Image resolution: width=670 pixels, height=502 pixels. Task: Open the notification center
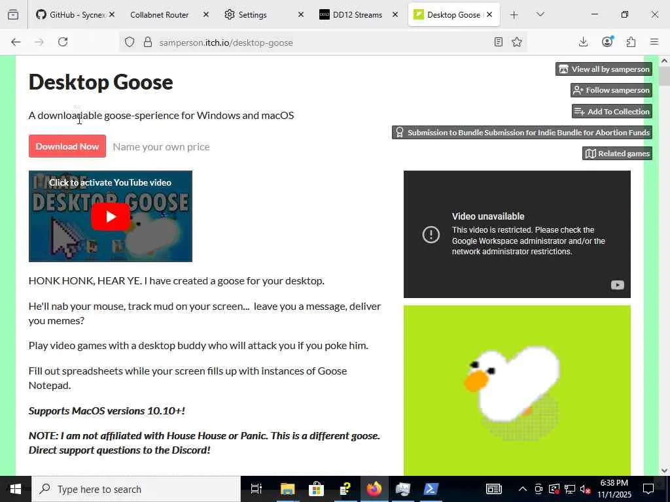coord(648,489)
